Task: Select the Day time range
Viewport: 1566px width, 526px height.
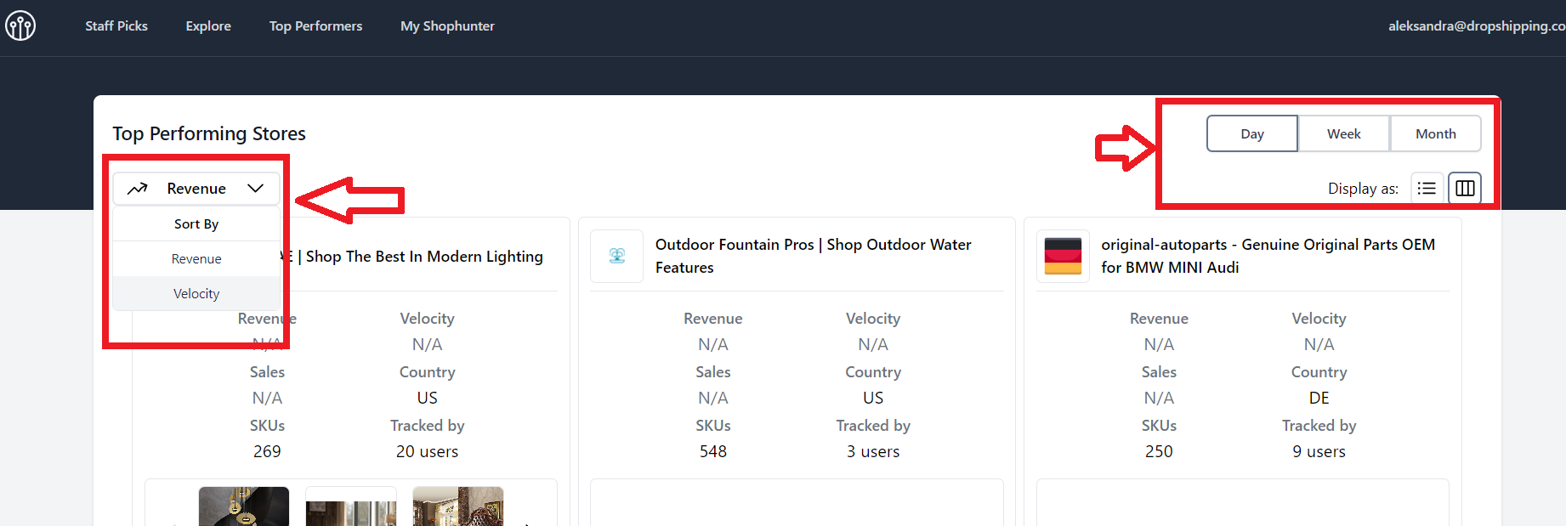Action: click(1252, 133)
